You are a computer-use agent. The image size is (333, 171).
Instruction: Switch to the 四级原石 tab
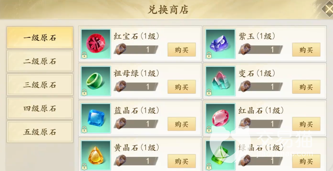[x=40, y=108]
